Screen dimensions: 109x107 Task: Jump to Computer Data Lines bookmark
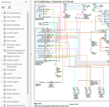pos(16,29)
